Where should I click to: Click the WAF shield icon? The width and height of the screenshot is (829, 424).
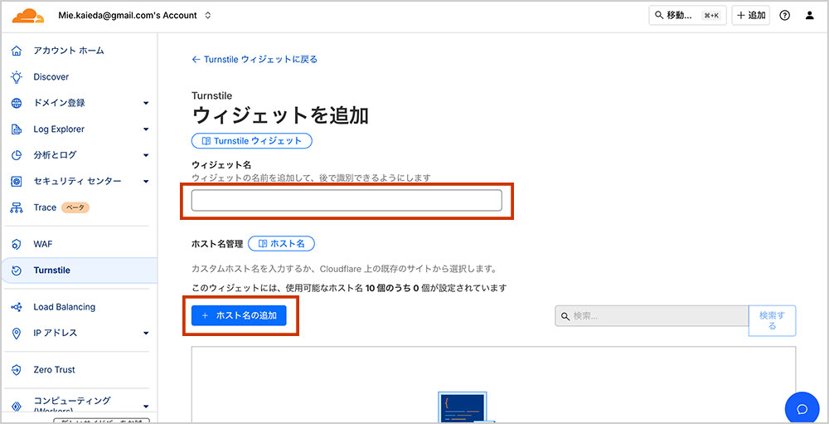pos(16,244)
